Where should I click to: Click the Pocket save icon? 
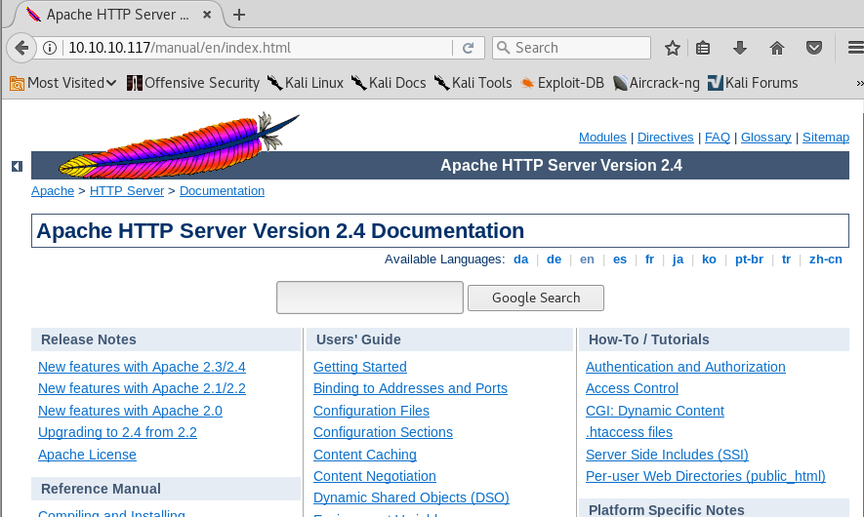tap(814, 48)
